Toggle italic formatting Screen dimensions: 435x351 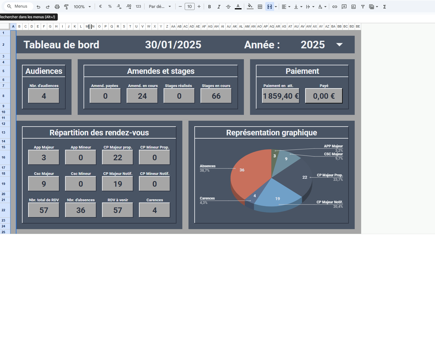click(219, 6)
